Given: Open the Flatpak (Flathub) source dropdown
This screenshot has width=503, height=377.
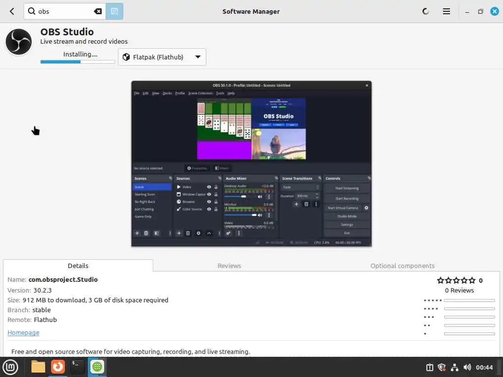Looking at the screenshot, I should (x=162, y=57).
